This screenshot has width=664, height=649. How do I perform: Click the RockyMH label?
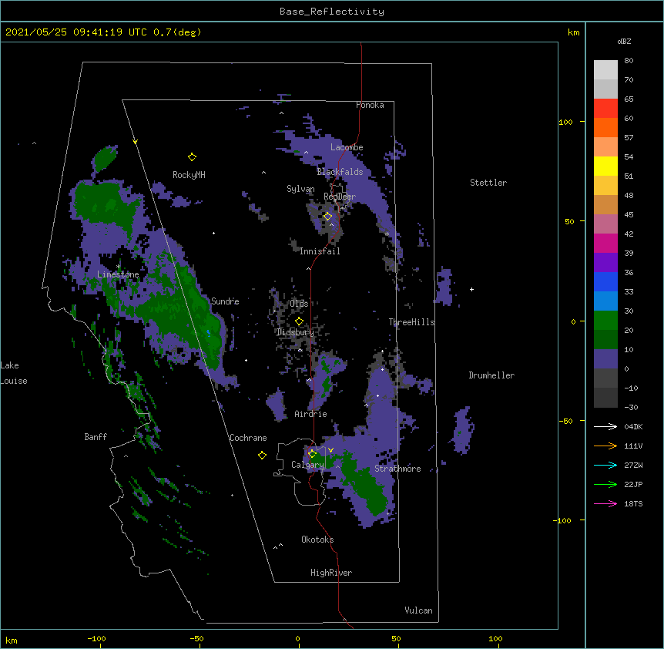point(189,175)
